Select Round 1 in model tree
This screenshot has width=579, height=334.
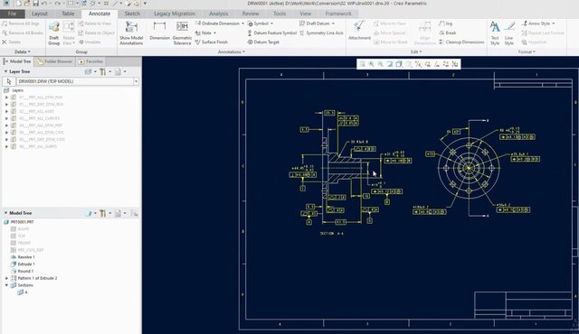pyautogui.click(x=22, y=271)
